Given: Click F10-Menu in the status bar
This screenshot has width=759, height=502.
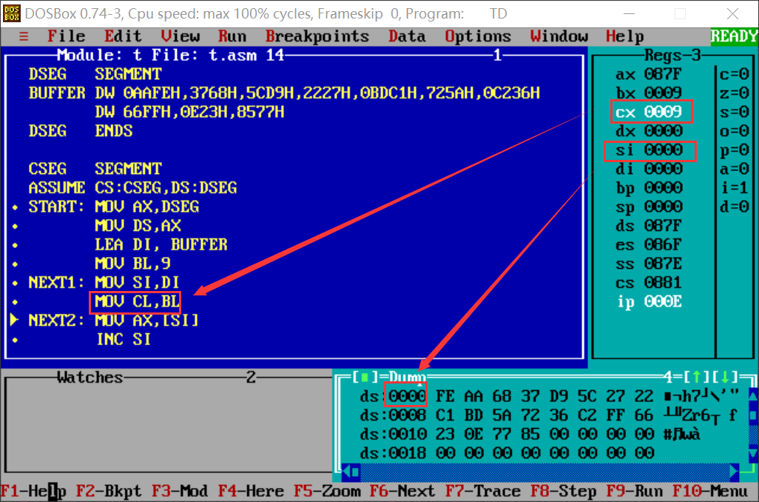Looking at the screenshot, I should click(x=711, y=492).
